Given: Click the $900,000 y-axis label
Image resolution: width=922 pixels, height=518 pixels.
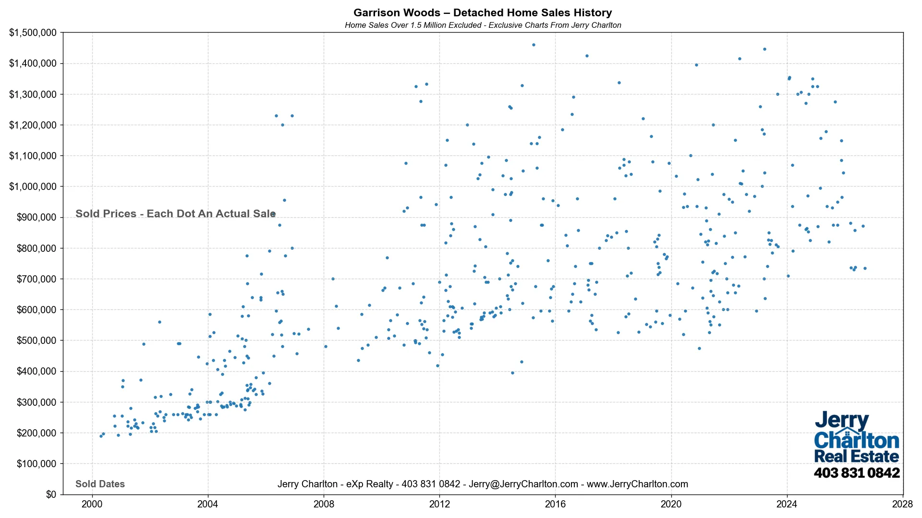Looking at the screenshot, I should (x=36, y=217).
